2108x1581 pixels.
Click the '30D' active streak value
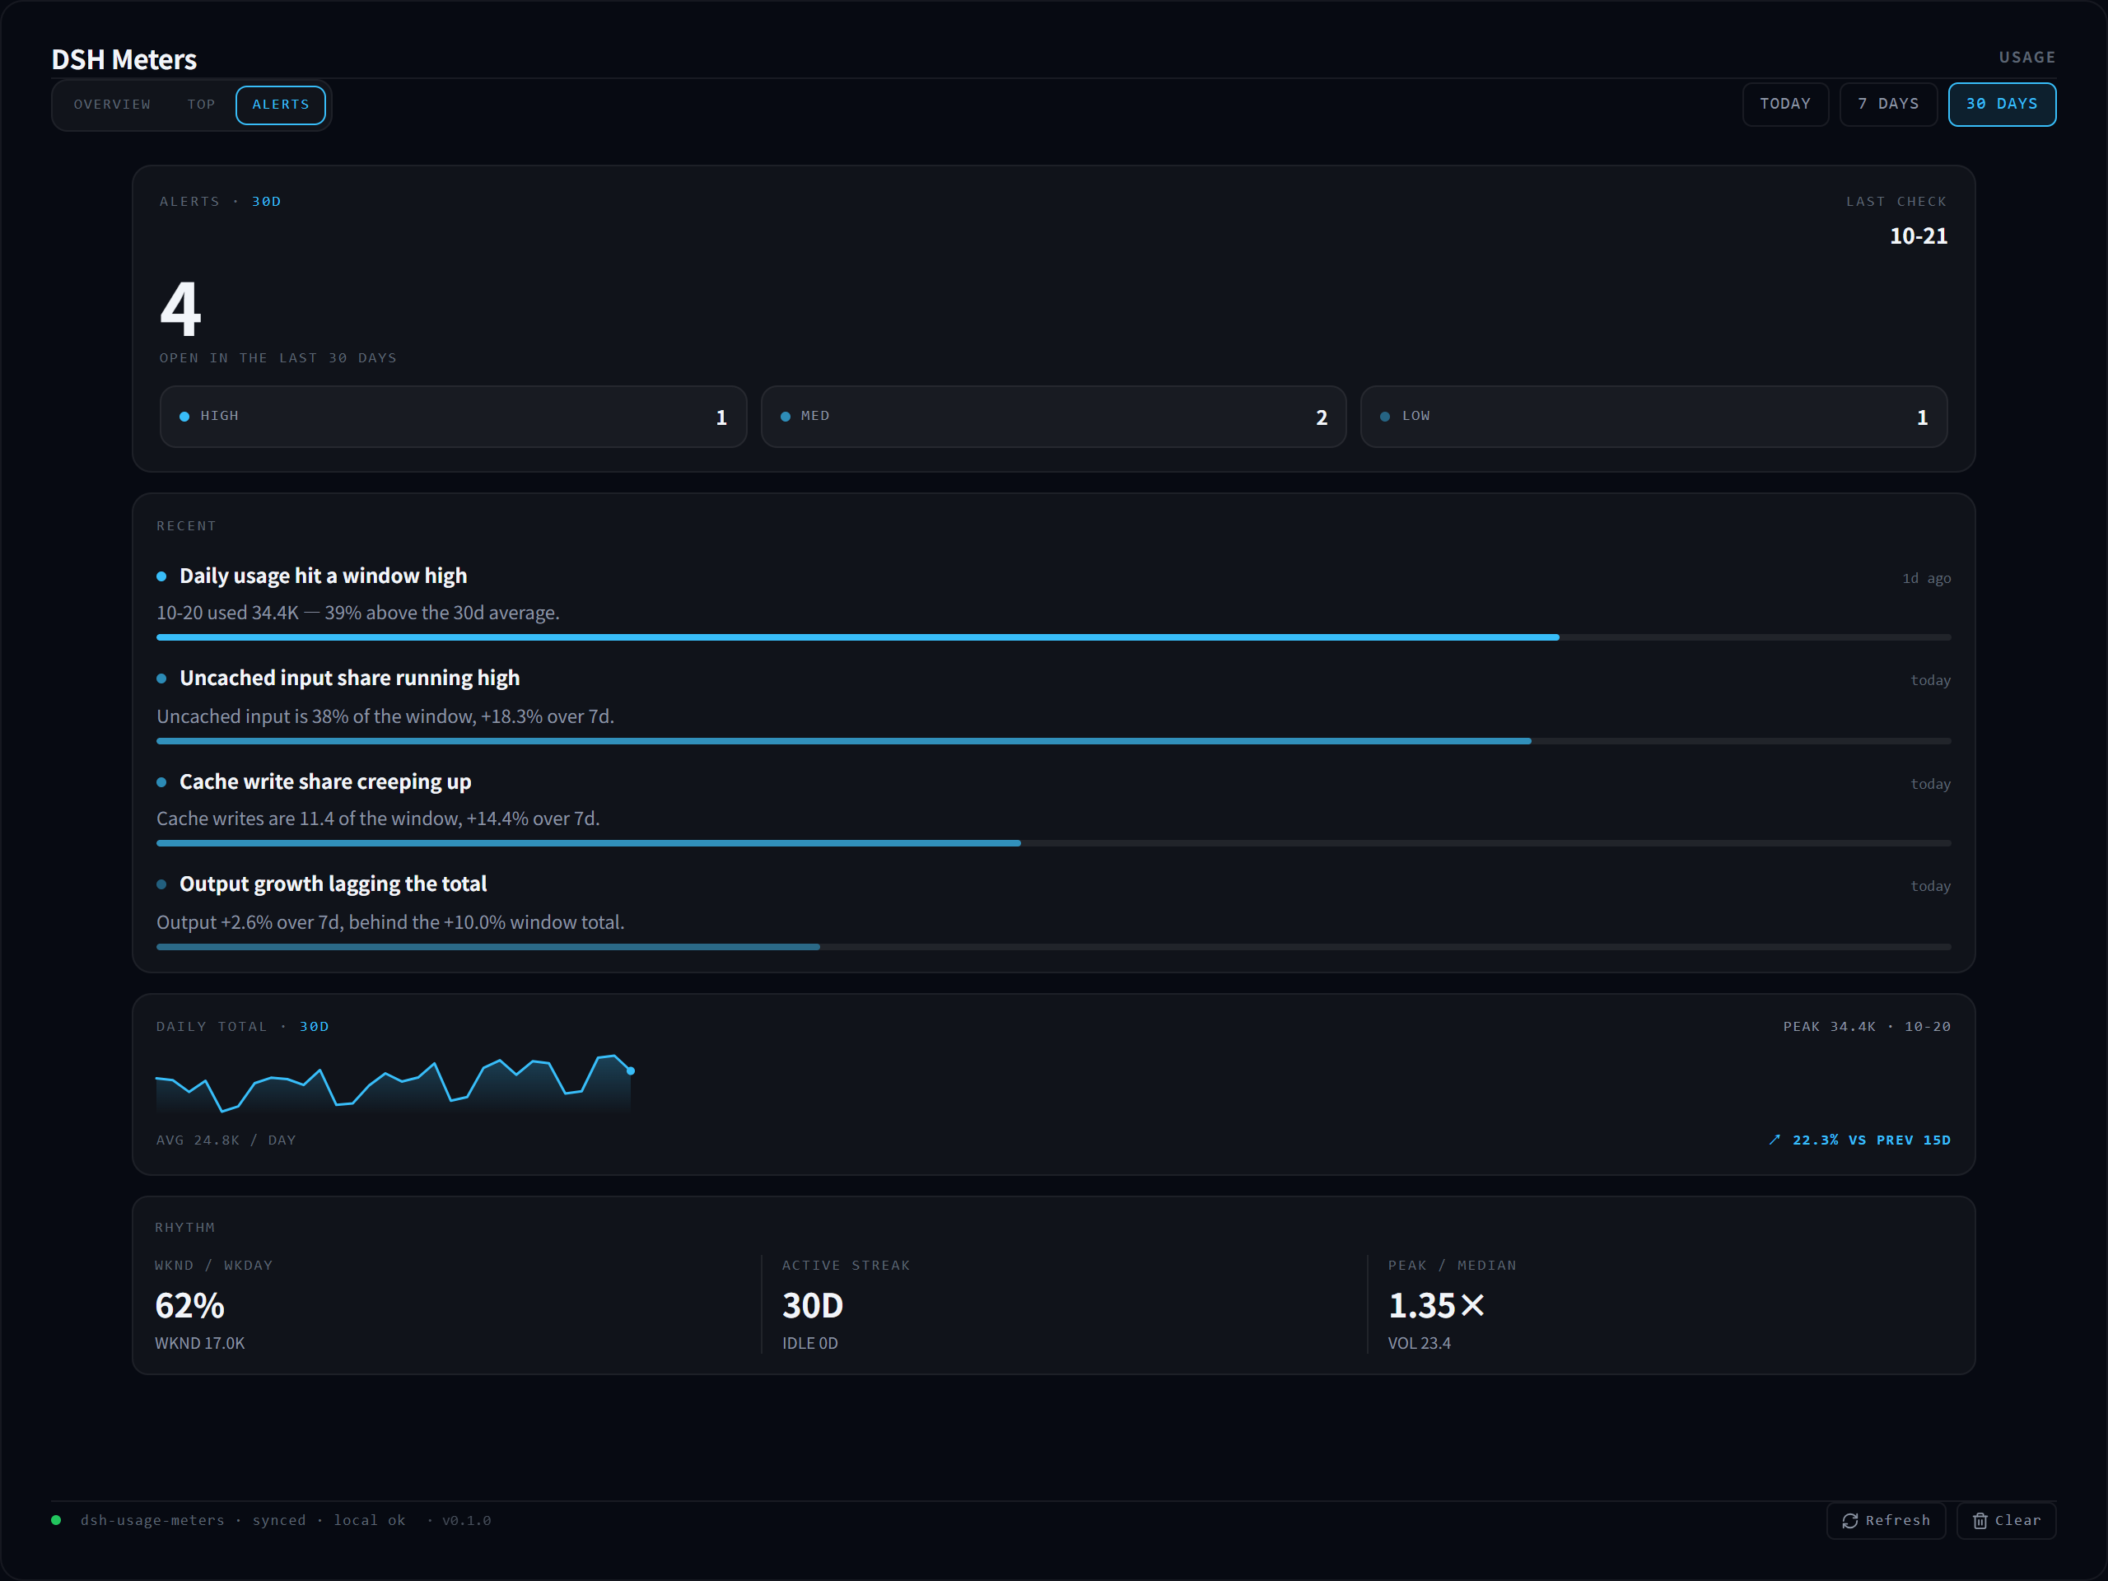[813, 1306]
